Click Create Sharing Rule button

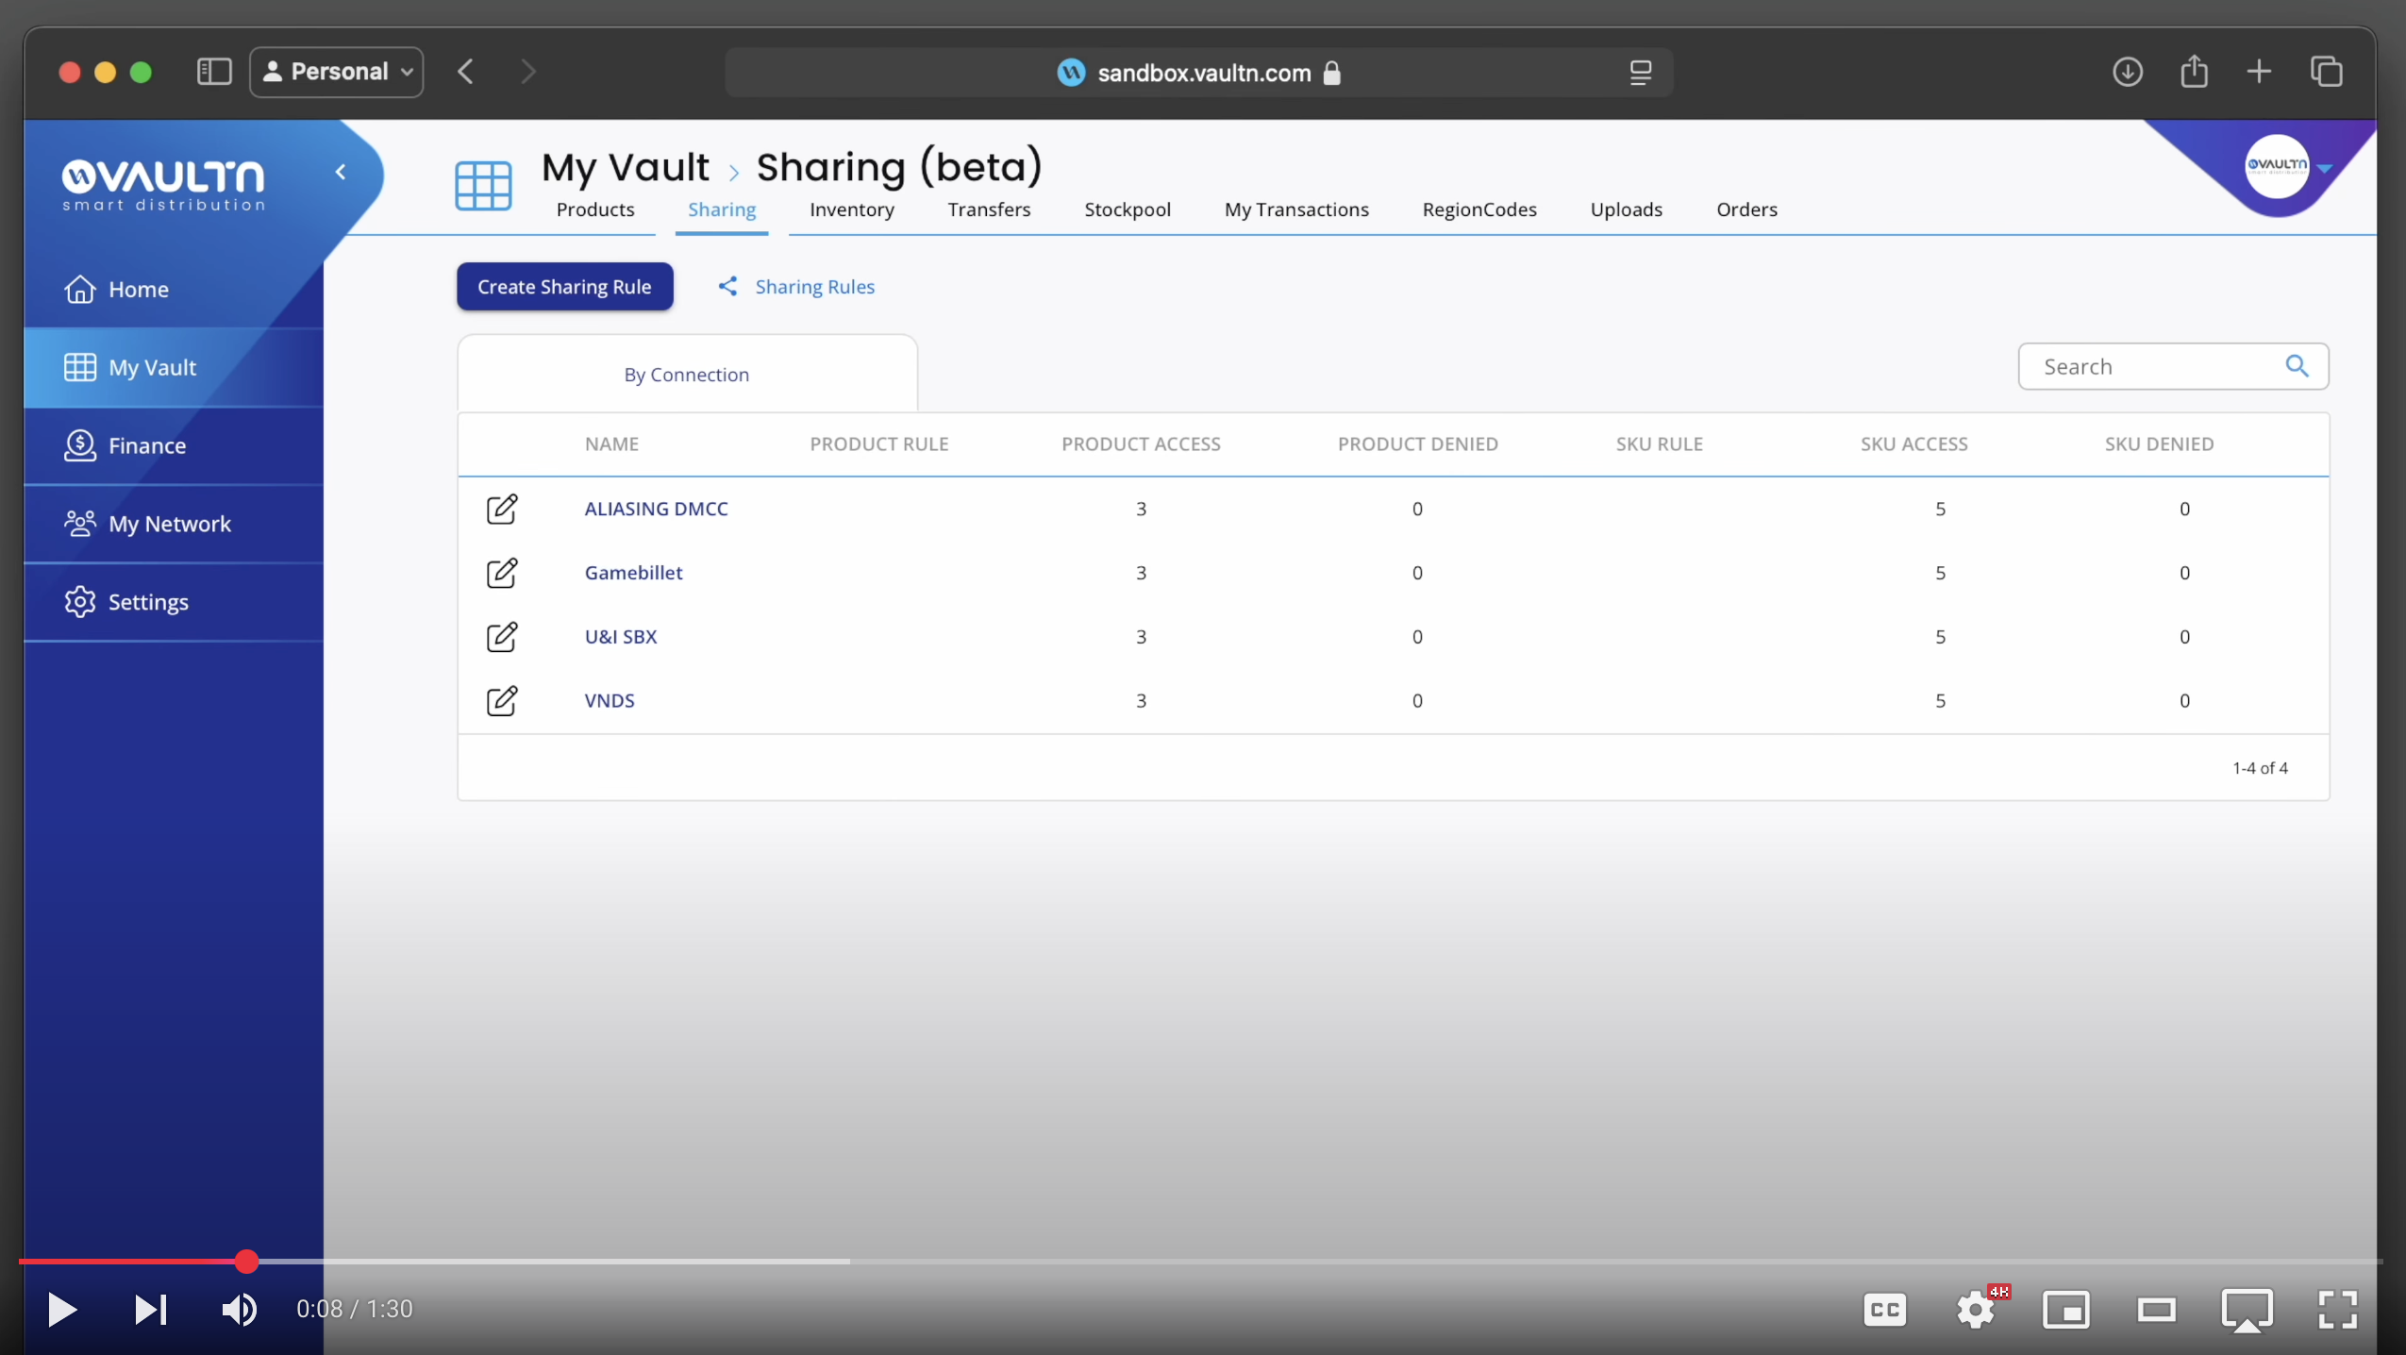564,287
